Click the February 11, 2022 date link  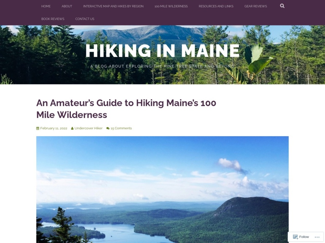tap(54, 128)
